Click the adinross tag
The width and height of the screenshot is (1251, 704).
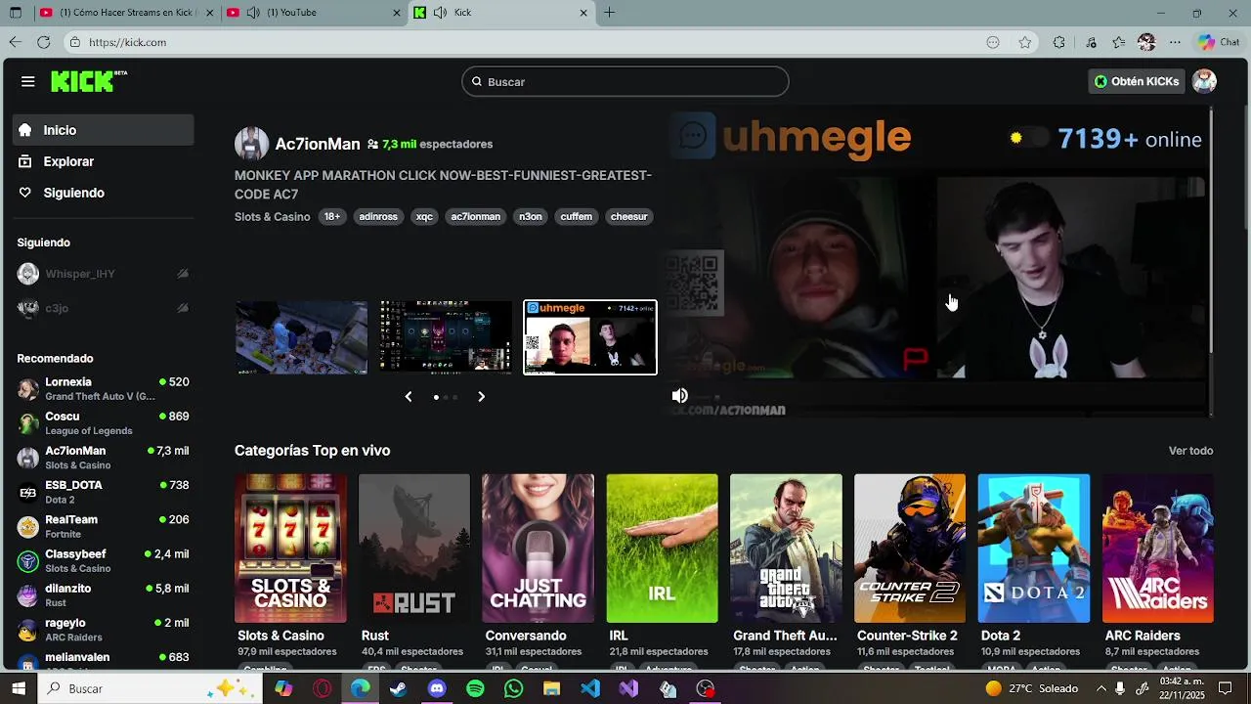pyautogui.click(x=378, y=216)
